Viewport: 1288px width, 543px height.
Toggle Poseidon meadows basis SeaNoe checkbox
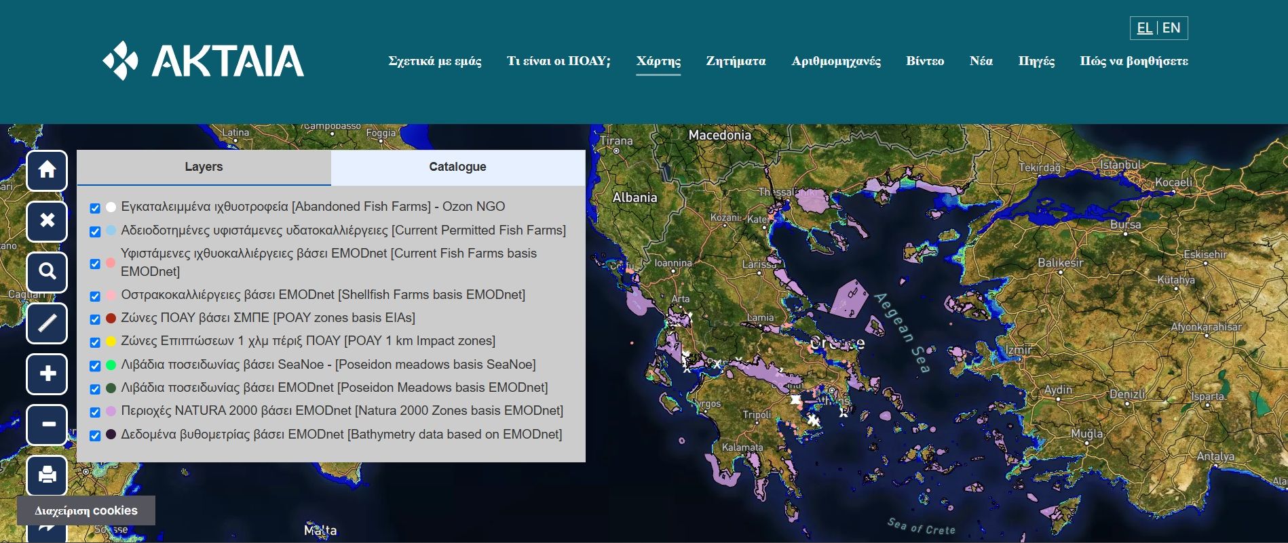click(95, 366)
